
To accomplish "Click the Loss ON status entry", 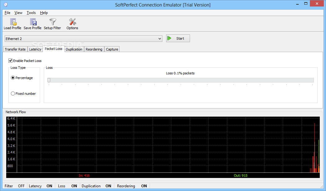I will pyautogui.click(x=68, y=186).
